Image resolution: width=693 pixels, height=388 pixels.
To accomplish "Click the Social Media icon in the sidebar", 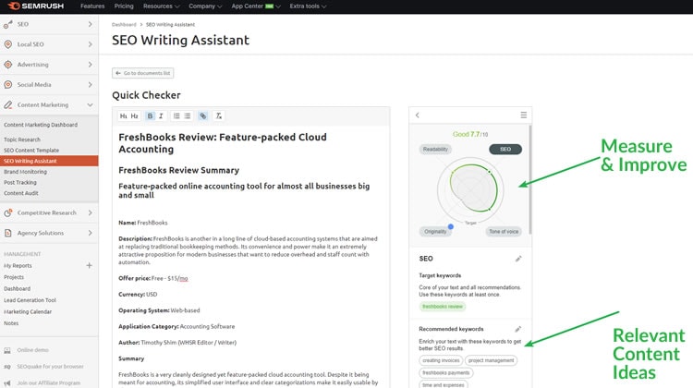I will 8,84.
